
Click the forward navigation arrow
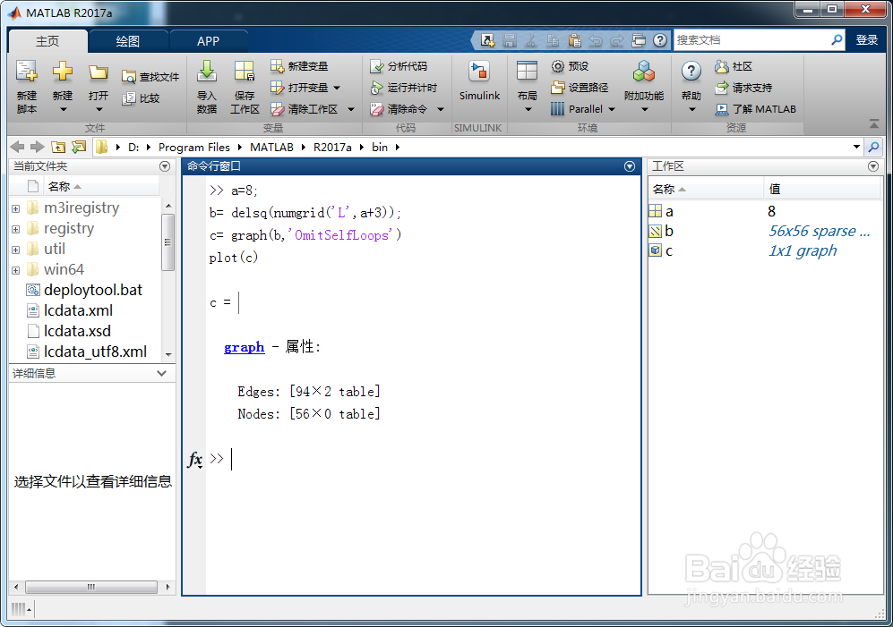pyautogui.click(x=37, y=147)
